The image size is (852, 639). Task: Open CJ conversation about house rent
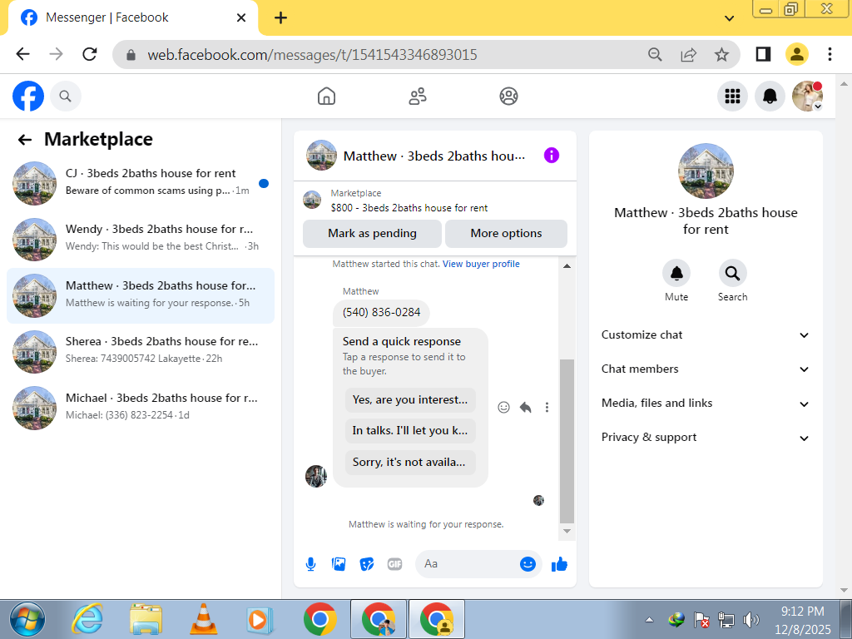pyautogui.click(x=140, y=183)
